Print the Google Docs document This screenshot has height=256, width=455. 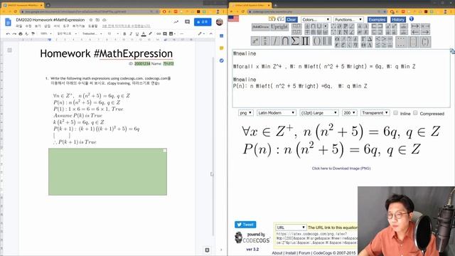21,33
